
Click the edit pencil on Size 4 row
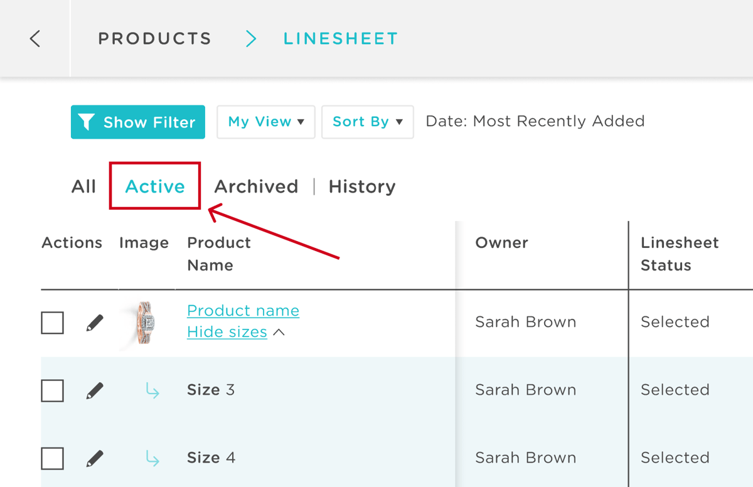point(96,458)
